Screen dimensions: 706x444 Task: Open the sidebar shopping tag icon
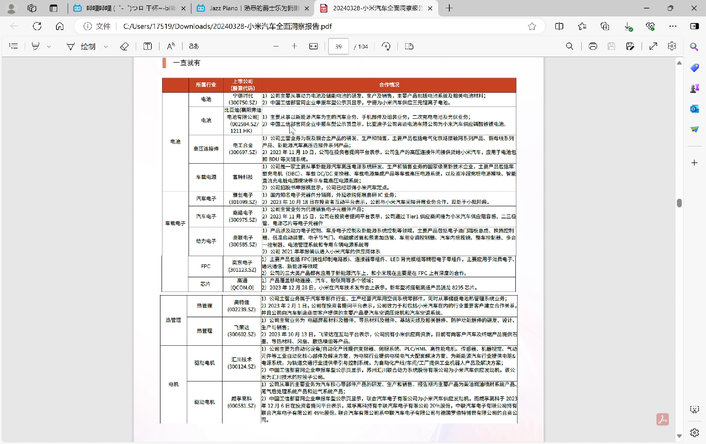click(x=694, y=67)
